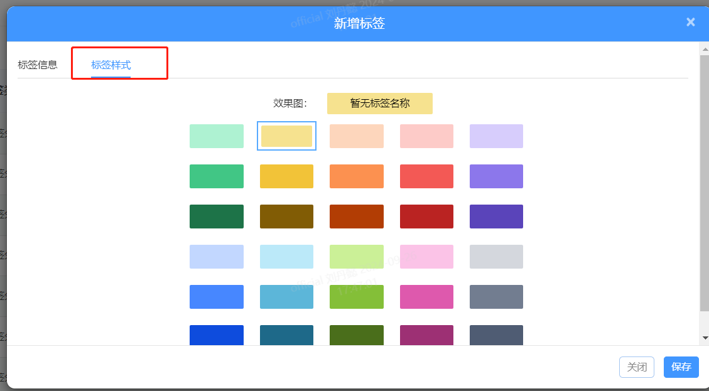Select the 标签样式 tab
This screenshot has width=709, height=391.
click(111, 65)
